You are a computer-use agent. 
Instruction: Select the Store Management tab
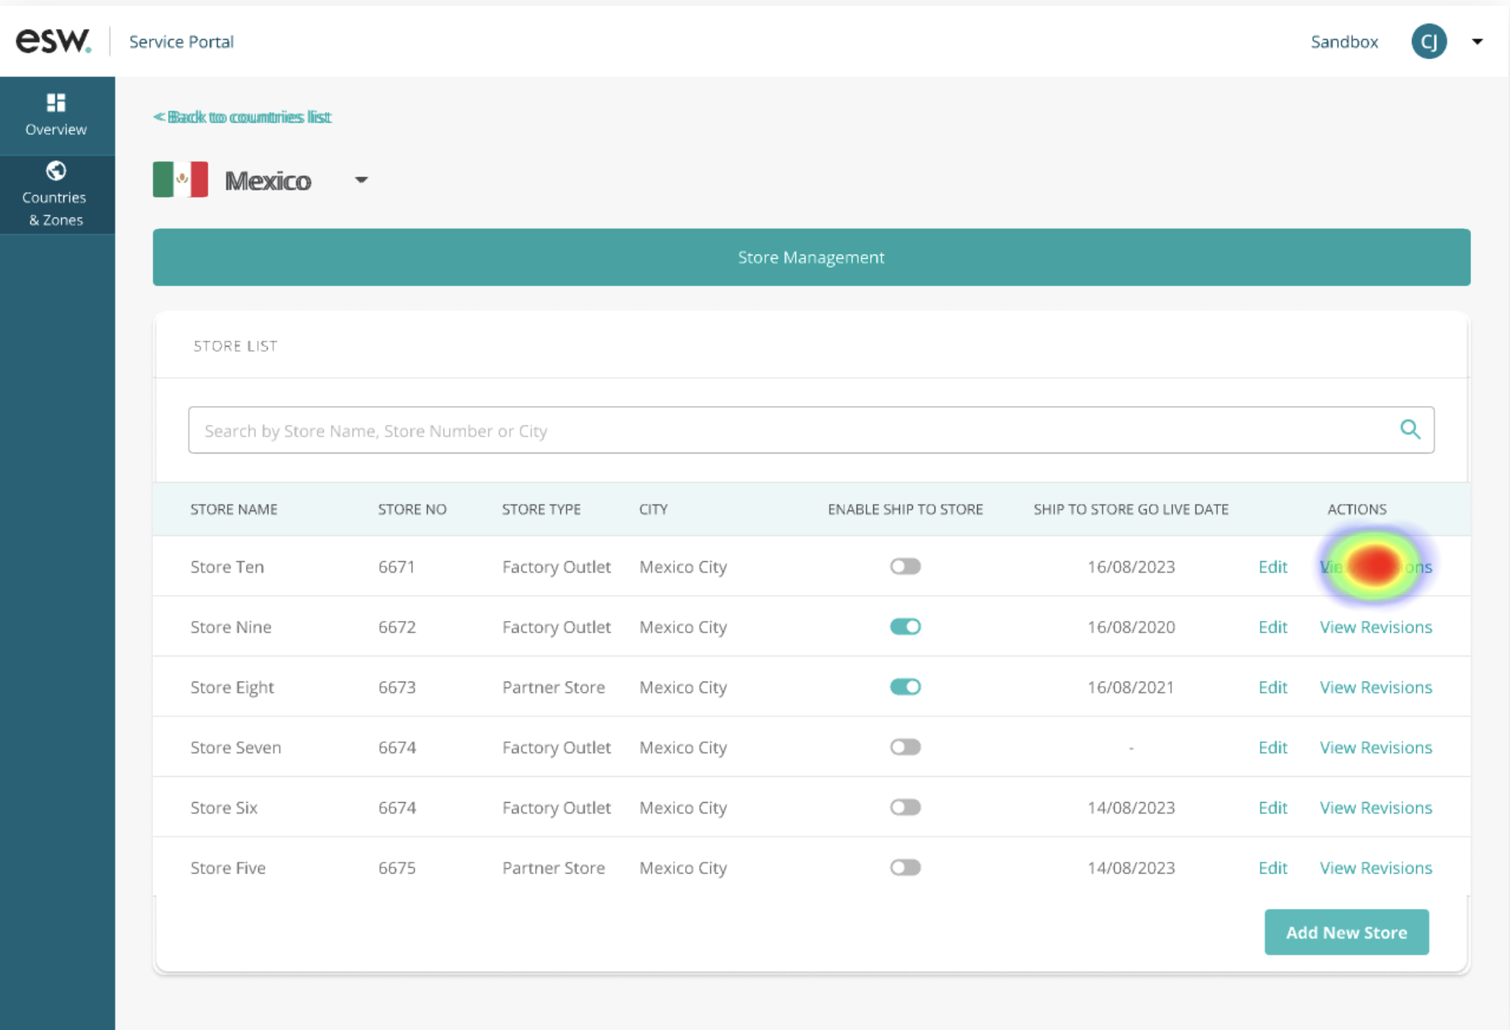tap(811, 257)
